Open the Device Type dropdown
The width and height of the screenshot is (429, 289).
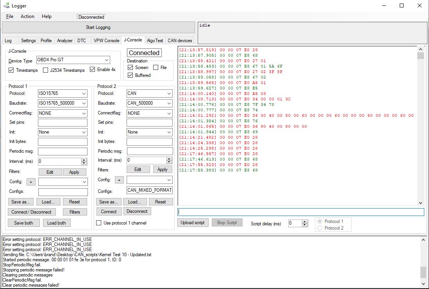[x=73, y=60]
